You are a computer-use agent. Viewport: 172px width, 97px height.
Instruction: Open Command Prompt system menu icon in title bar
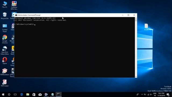coord(16,15)
